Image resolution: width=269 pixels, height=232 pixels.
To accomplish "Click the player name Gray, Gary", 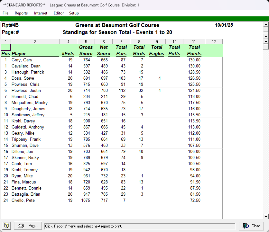I will pos(22,60).
